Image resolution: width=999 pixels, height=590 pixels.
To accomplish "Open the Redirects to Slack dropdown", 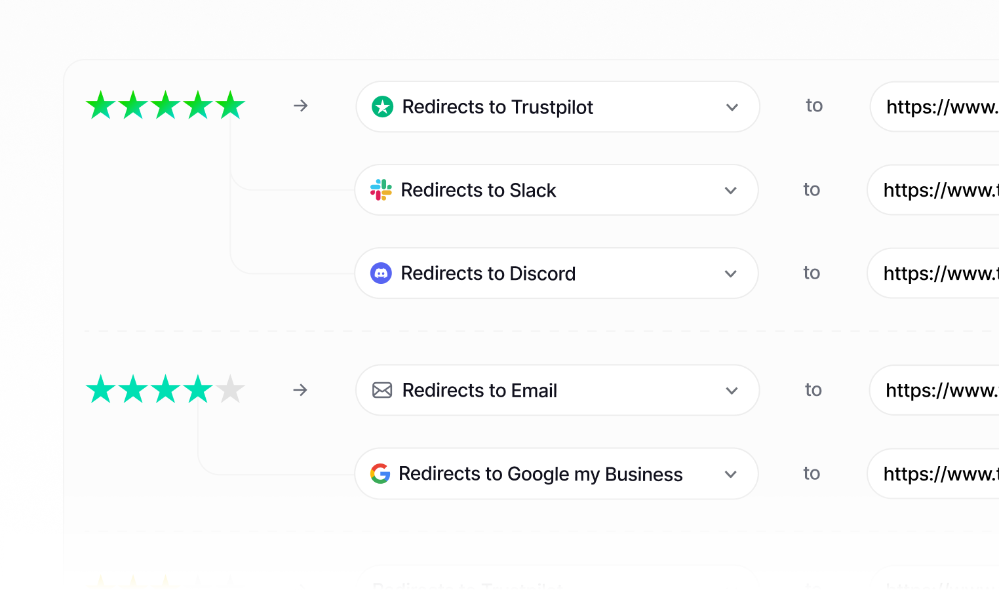I will (x=557, y=190).
